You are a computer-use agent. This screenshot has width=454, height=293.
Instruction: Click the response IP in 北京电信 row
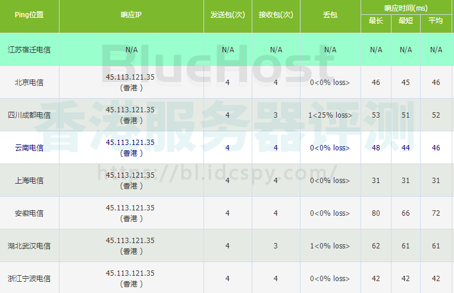point(130,77)
